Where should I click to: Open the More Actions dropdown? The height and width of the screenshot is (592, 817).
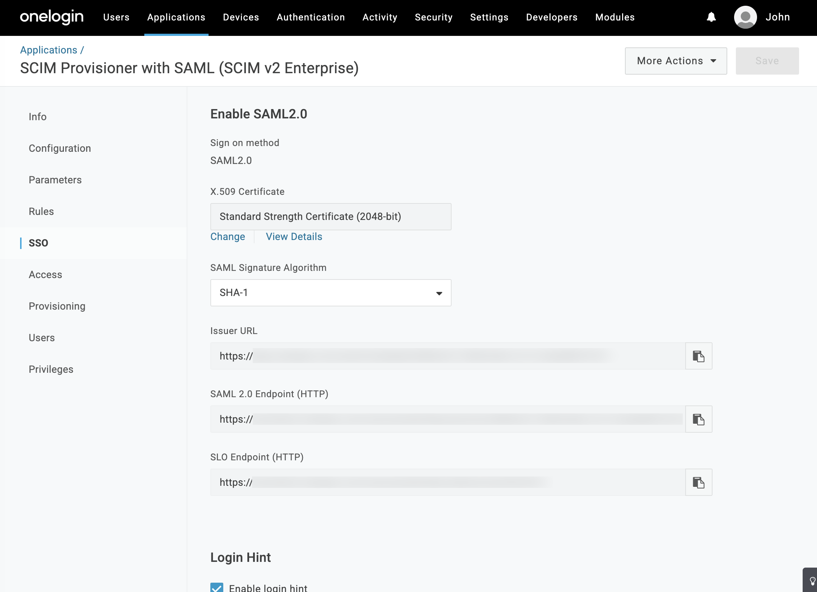coord(676,61)
